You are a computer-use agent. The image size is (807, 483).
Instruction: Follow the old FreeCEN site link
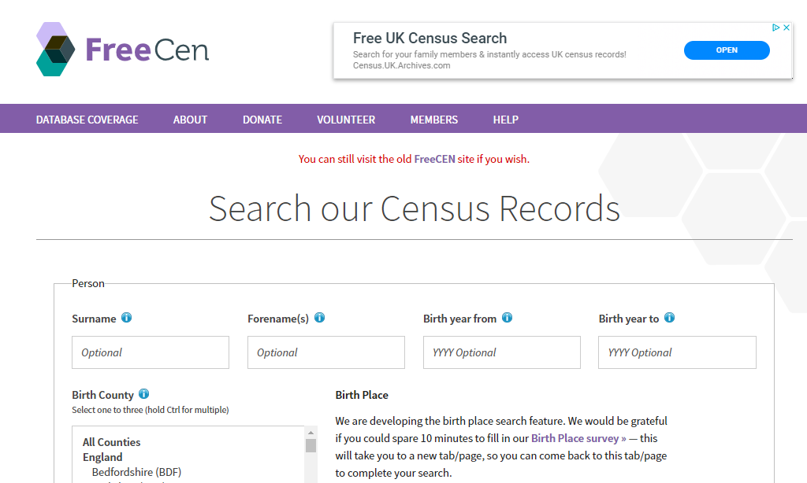pos(434,159)
